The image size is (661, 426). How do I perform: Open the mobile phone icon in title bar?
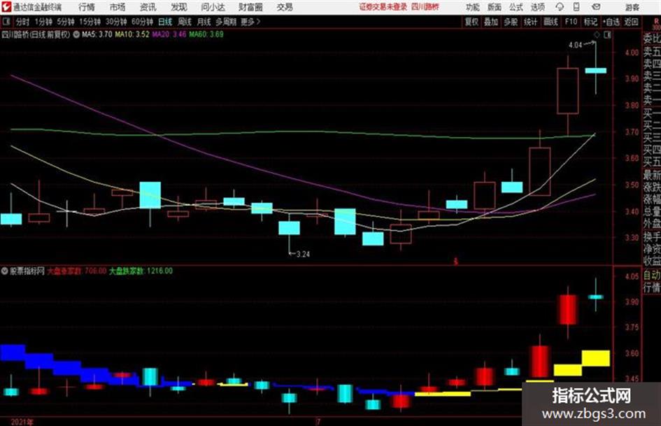tap(576, 7)
